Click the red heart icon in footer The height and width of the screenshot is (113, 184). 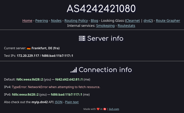tap(98, 109)
